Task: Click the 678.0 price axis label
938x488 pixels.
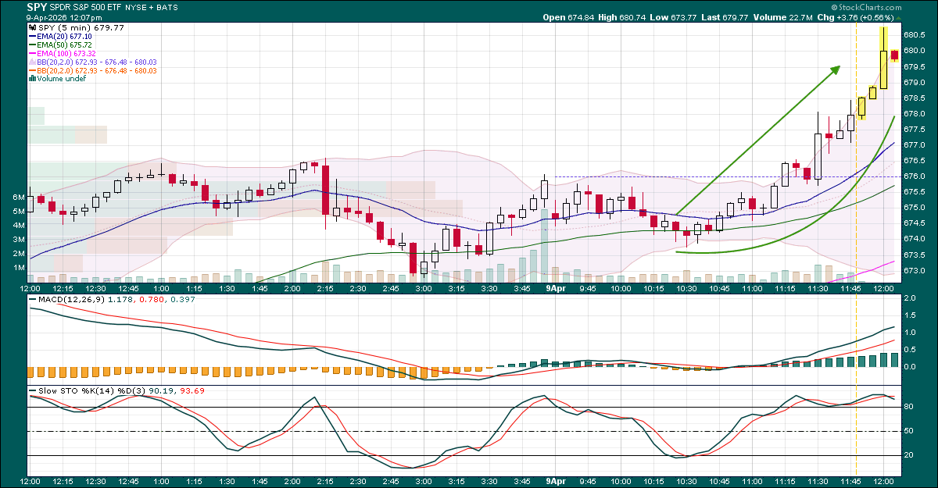Action: [915, 114]
